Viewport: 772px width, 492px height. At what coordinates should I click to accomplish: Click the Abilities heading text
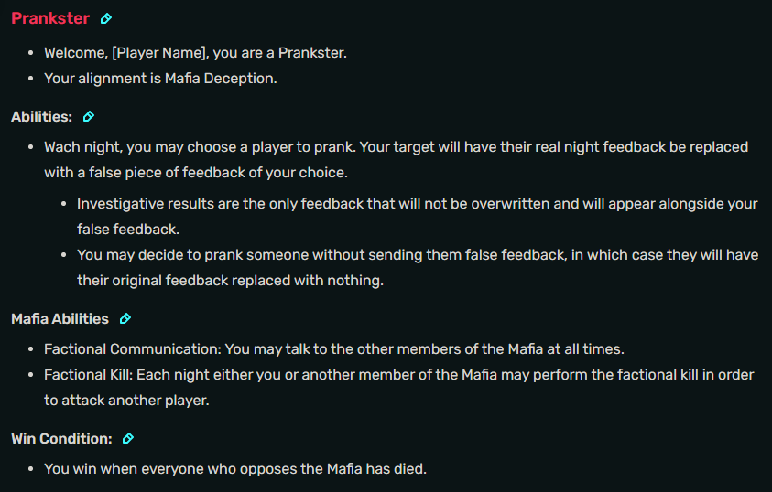coord(41,116)
